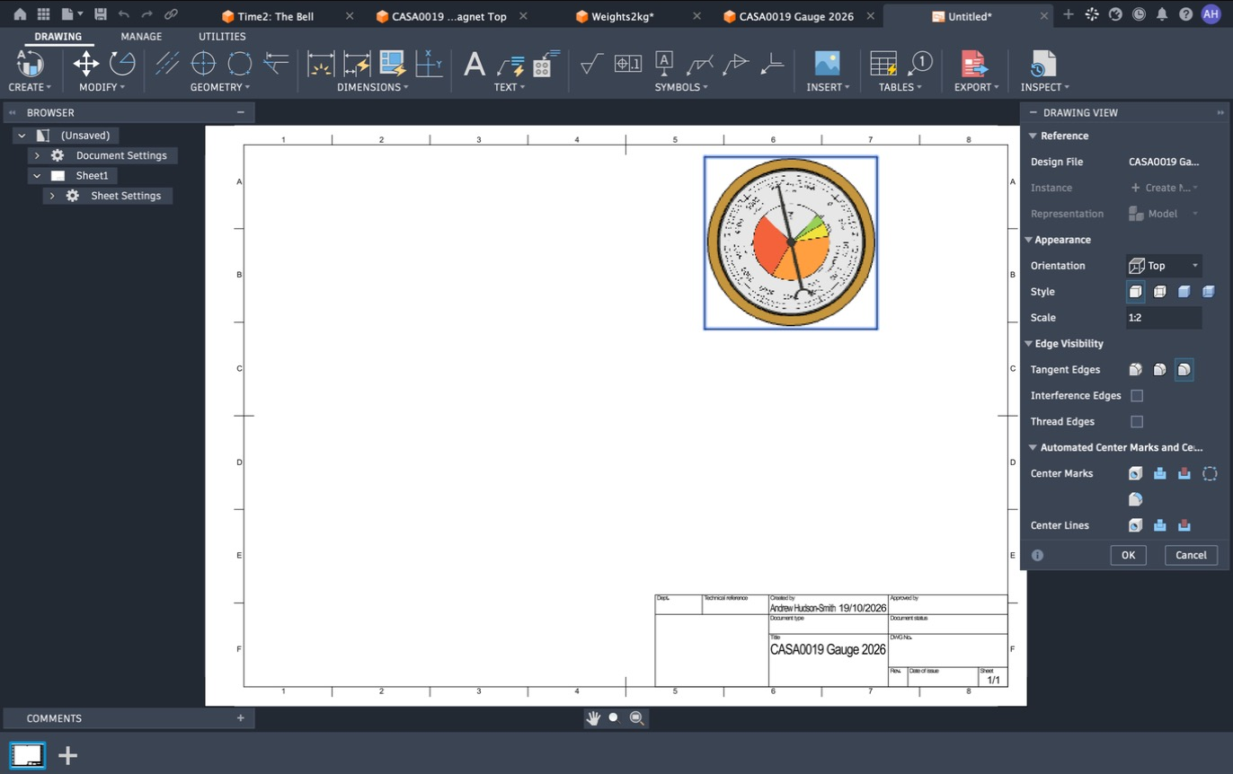The width and height of the screenshot is (1233, 774).
Task: Open the Time2: The Bell tab
Action: click(275, 16)
